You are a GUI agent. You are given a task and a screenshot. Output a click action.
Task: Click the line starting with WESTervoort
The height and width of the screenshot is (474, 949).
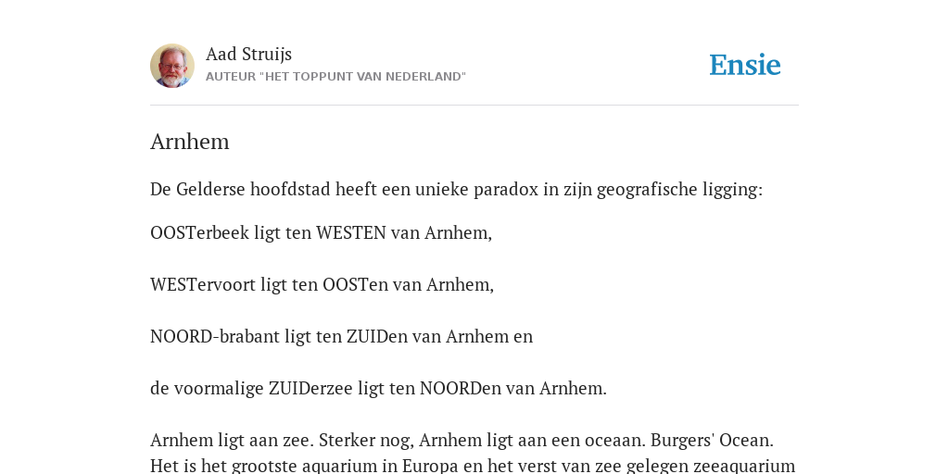click(x=322, y=284)
